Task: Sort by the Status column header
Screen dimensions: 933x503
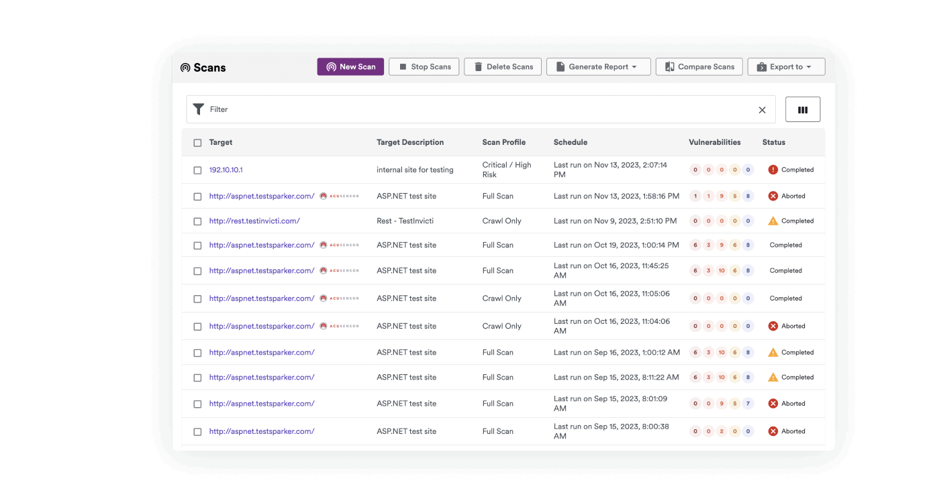Action: [774, 142]
